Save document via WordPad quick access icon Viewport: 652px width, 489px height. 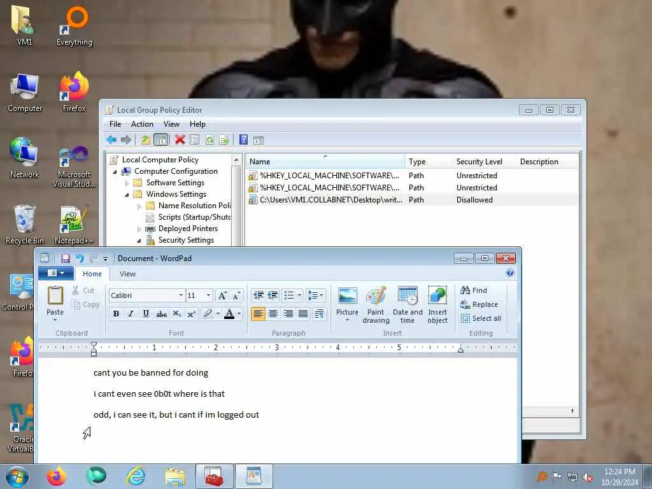coord(66,259)
